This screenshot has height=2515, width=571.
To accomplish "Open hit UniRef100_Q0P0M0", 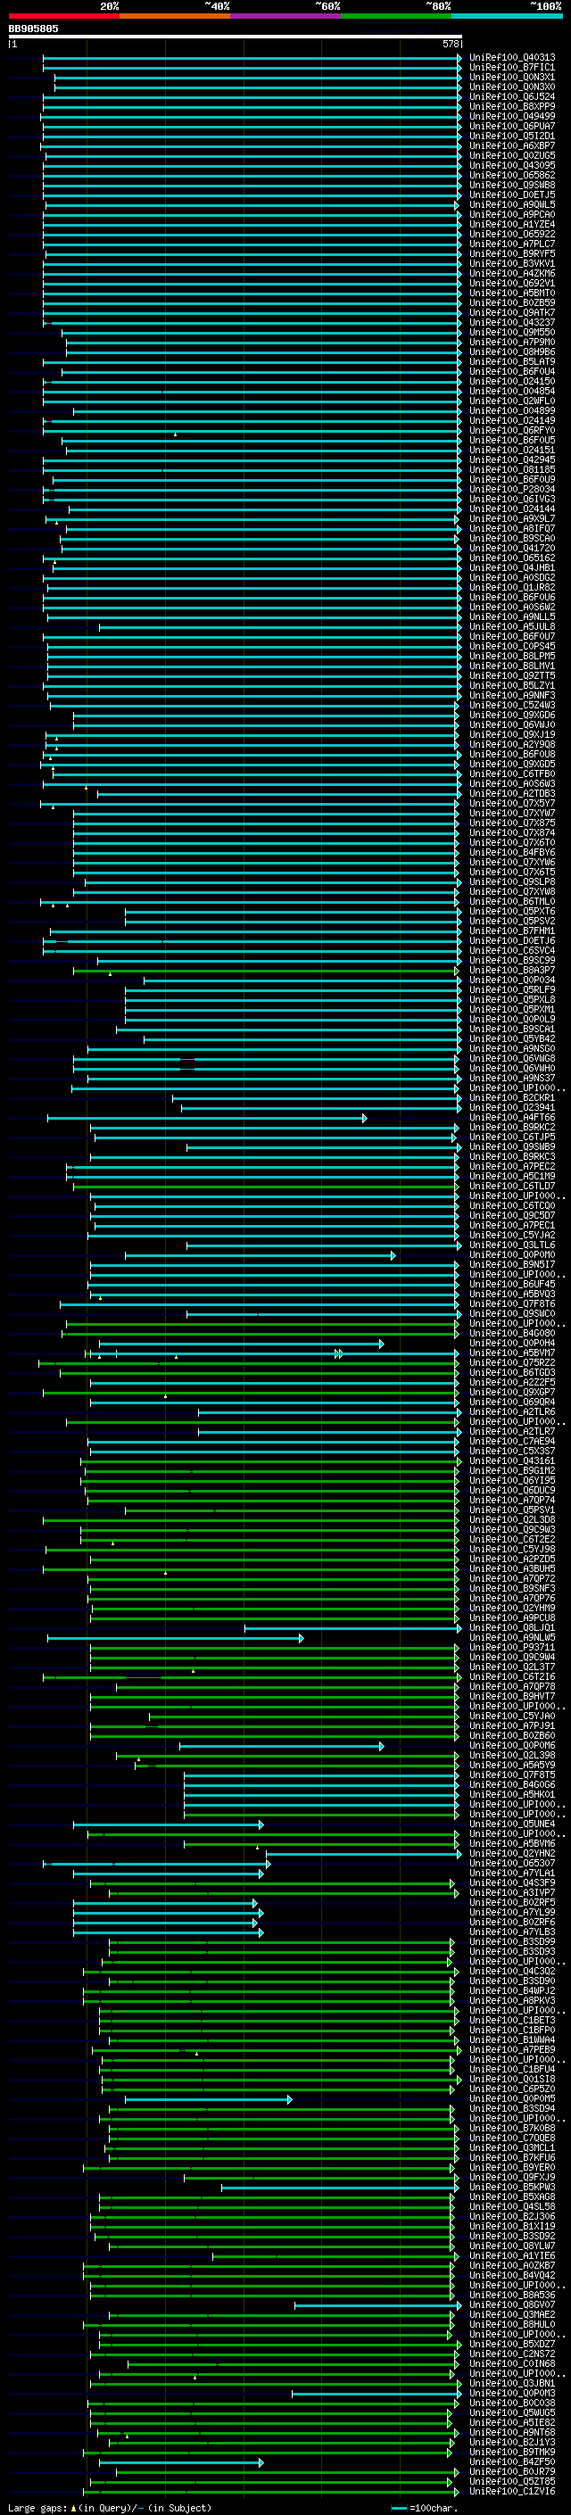I will (x=512, y=1254).
